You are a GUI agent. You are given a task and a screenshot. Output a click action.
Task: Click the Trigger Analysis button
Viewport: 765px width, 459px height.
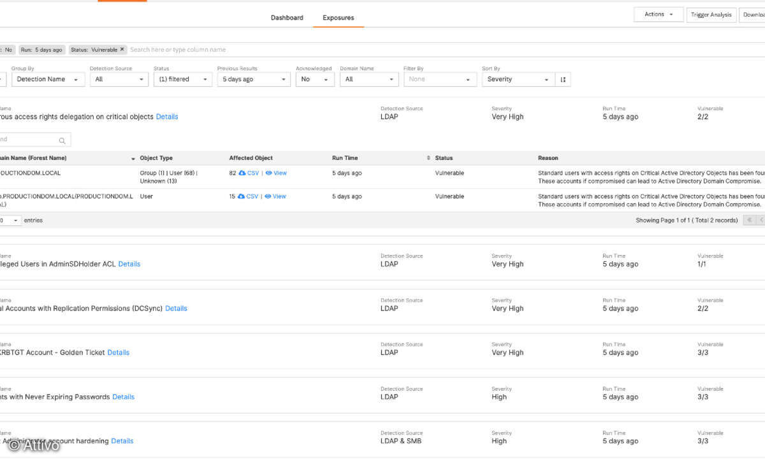711,15
